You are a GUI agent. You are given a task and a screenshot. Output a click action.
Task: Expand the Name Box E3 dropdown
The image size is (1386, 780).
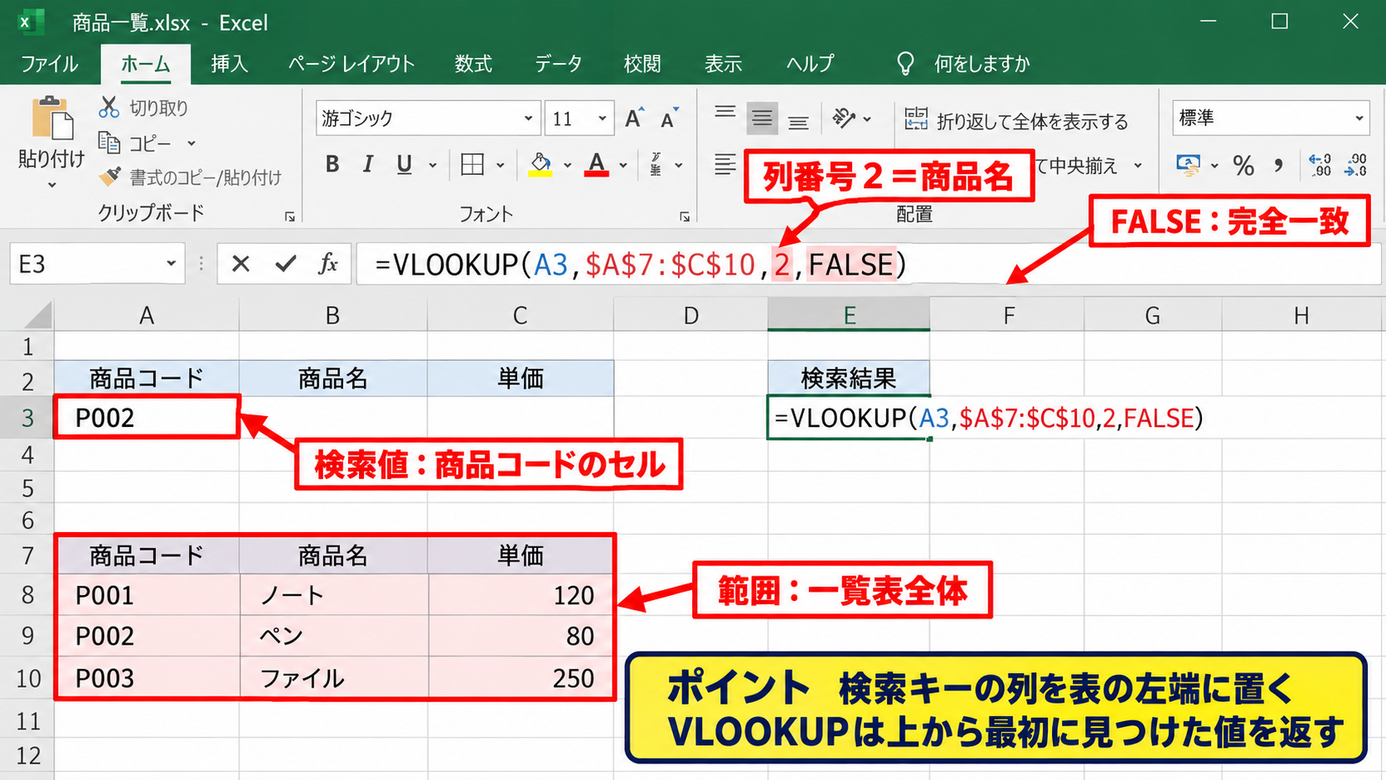[x=171, y=264]
